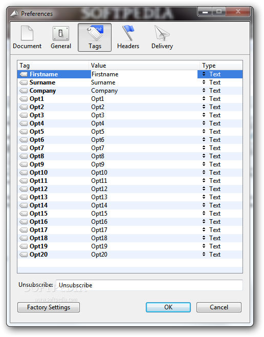Select the bold Opt4 tag name
The image size is (264, 337).
tap(37, 123)
